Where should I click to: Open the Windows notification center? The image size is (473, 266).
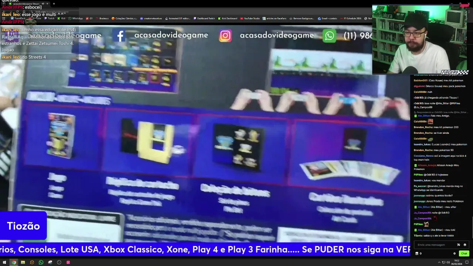tap(467, 262)
